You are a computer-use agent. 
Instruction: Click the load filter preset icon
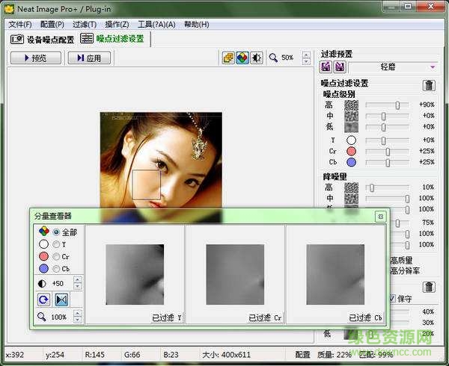point(327,67)
